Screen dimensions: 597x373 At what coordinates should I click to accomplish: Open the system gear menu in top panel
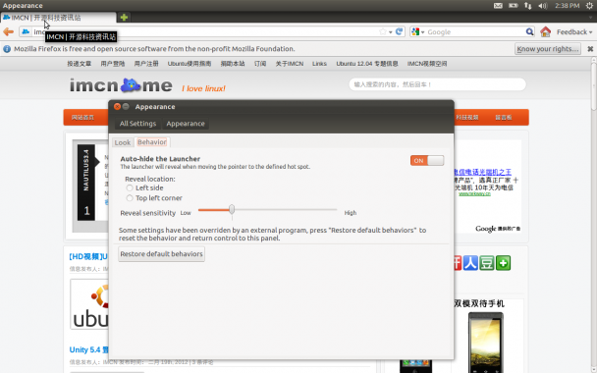click(x=589, y=5)
